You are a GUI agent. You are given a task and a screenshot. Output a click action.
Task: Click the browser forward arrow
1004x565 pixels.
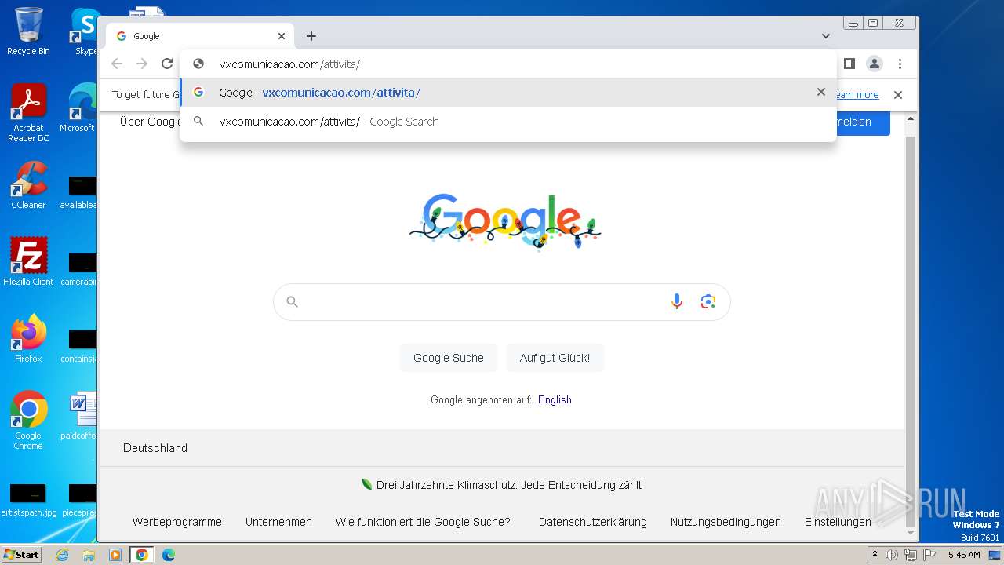[x=142, y=64]
